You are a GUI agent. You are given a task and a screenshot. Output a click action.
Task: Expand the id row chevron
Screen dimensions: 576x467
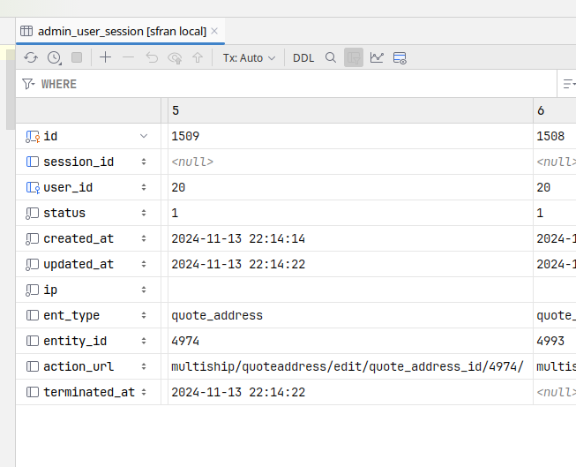point(144,136)
